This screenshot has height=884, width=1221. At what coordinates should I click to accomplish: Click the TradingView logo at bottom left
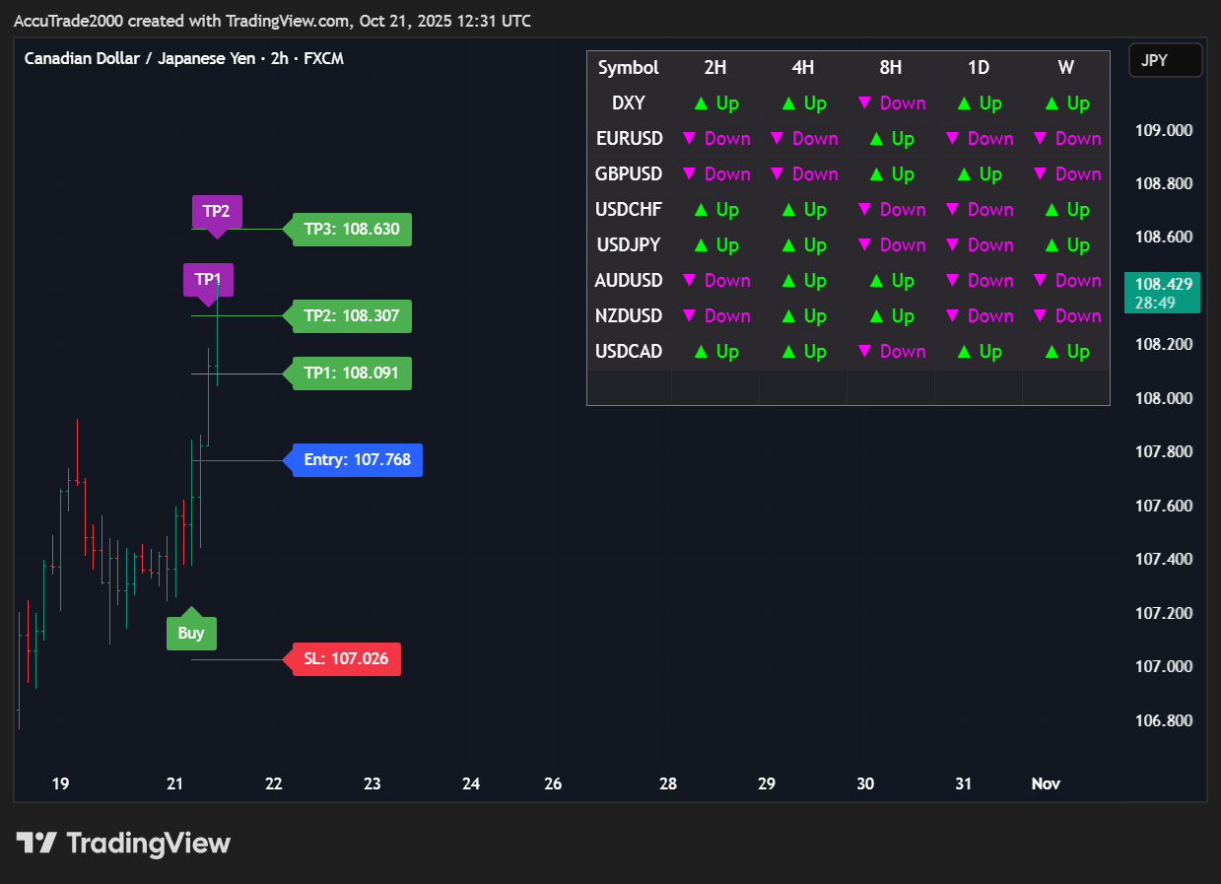tap(123, 844)
